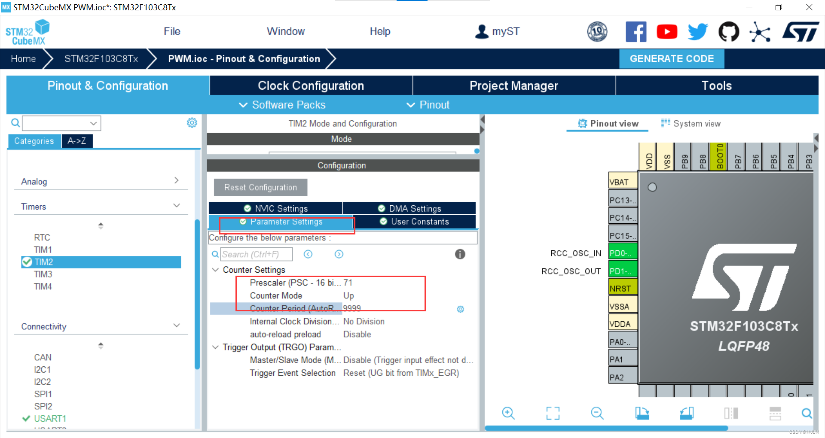The image size is (825, 438).
Task: Toggle the stacked pinout view icon
Action: (x=775, y=413)
